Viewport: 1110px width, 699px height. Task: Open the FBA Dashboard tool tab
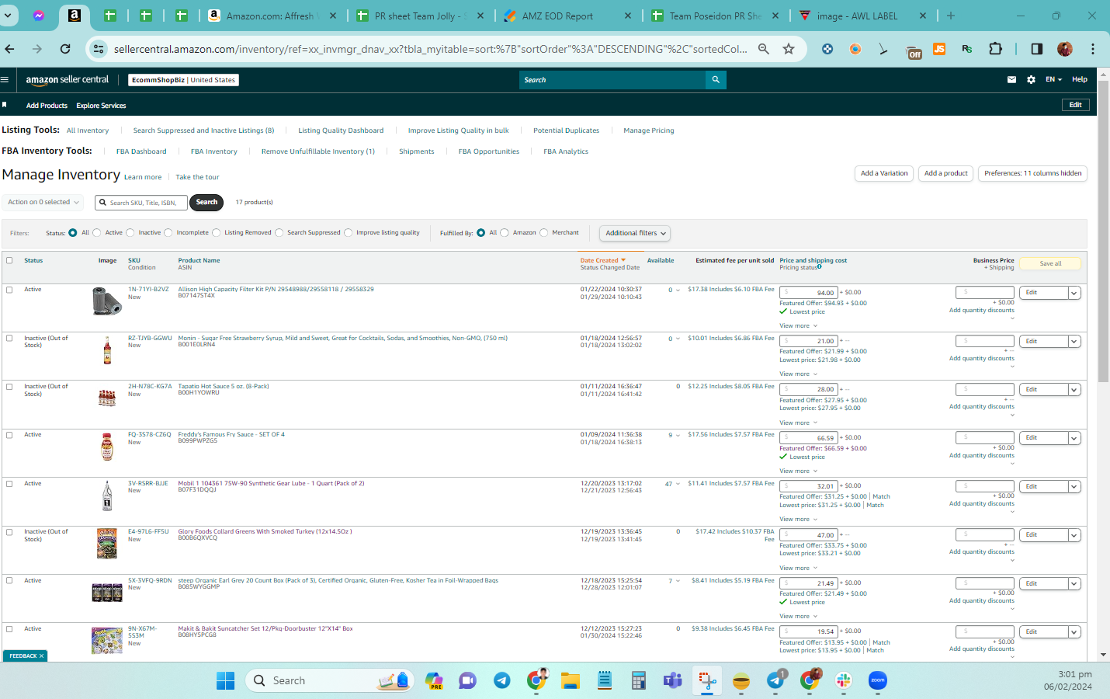click(141, 151)
